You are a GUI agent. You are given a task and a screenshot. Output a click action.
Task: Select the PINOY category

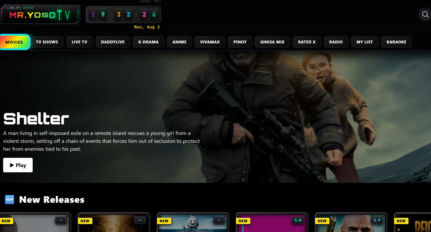coord(240,42)
